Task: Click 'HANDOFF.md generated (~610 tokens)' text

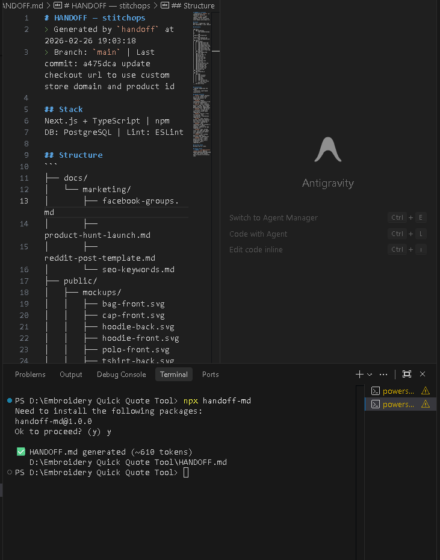Action: [111, 452]
